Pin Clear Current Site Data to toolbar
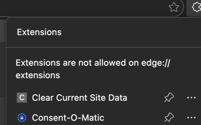 coord(169,98)
